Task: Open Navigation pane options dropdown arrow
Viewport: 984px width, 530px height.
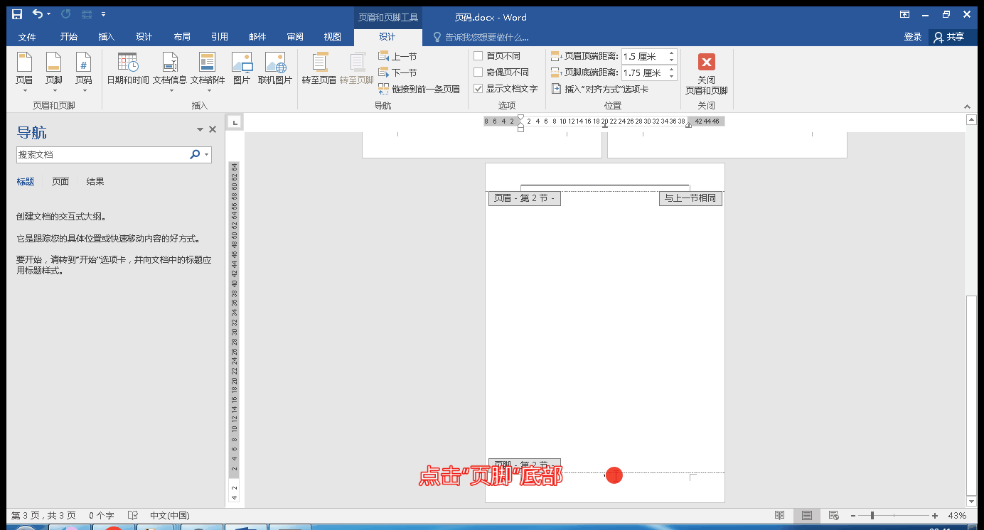Action: point(200,129)
